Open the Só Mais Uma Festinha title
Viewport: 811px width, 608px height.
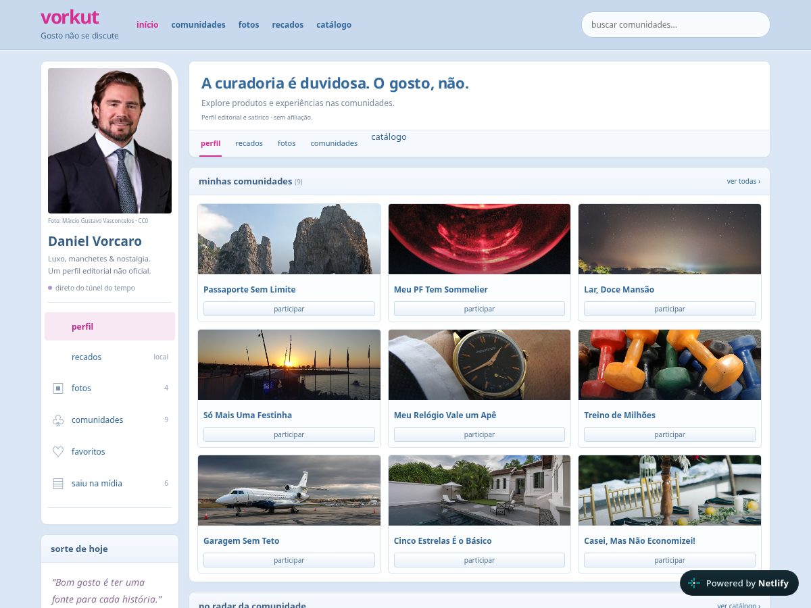click(x=247, y=415)
